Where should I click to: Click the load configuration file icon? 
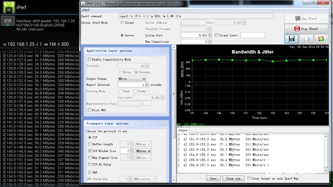306,39
